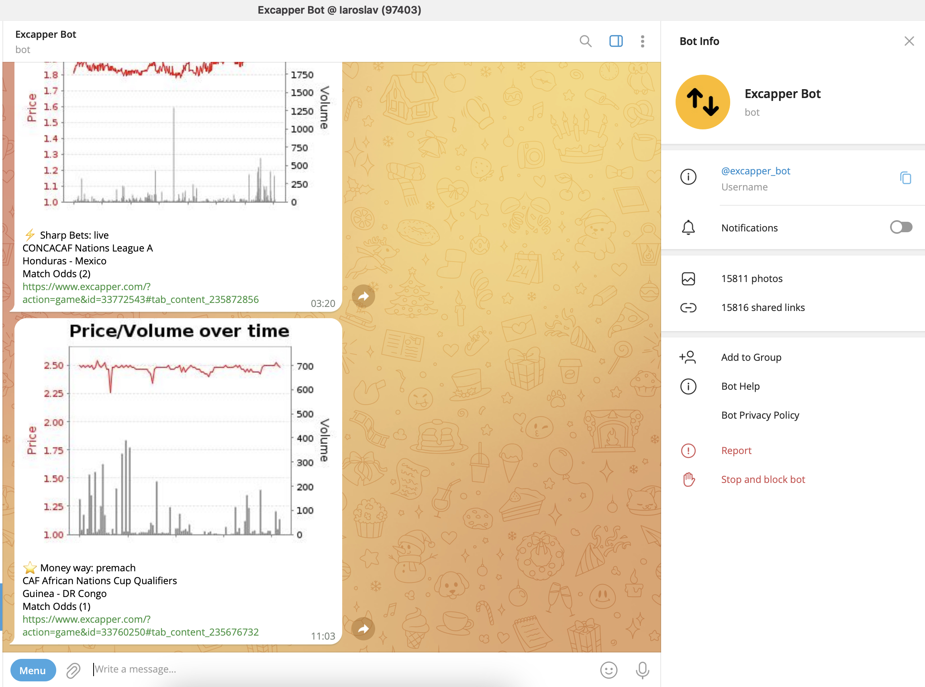Image resolution: width=925 pixels, height=687 pixels.
Task: Click the 'Match Odds (1)' text
Action: (x=57, y=606)
